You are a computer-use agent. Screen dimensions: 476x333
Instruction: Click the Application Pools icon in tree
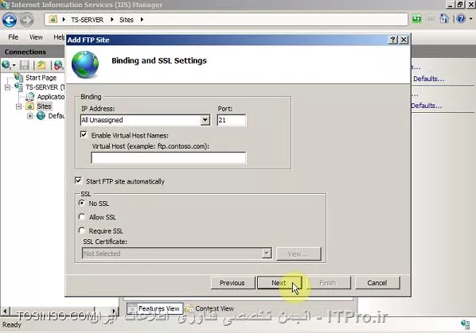click(30, 97)
